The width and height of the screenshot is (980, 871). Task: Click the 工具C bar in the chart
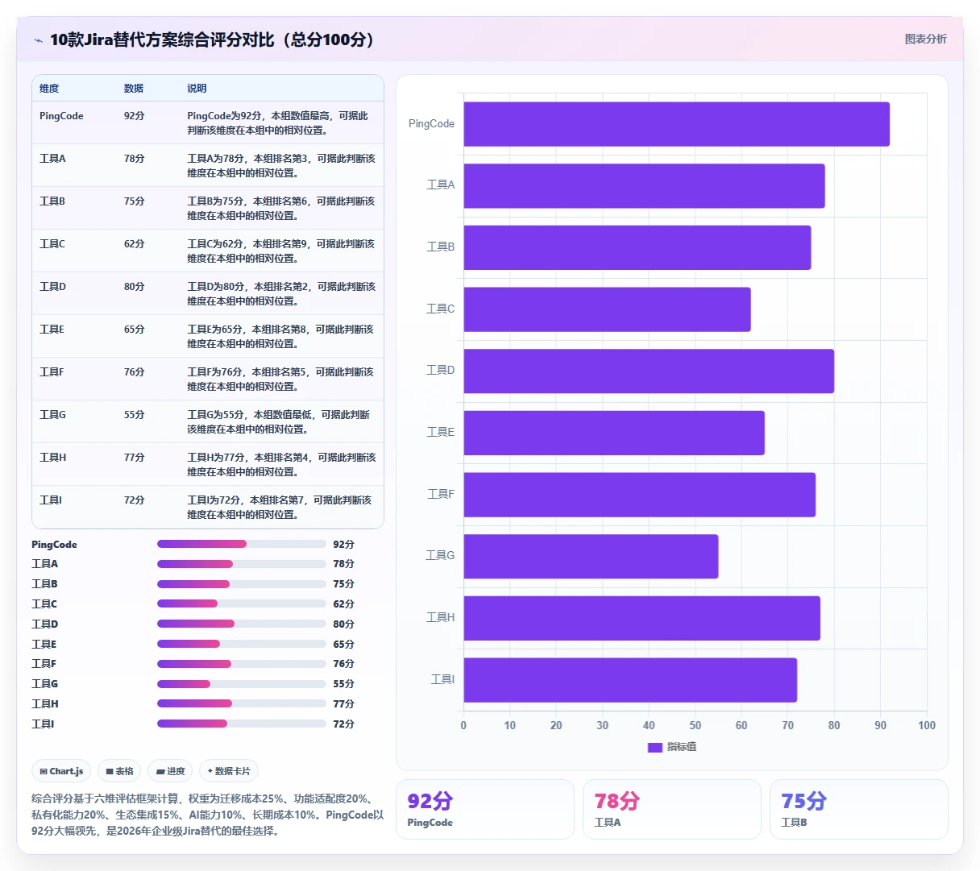click(x=607, y=309)
